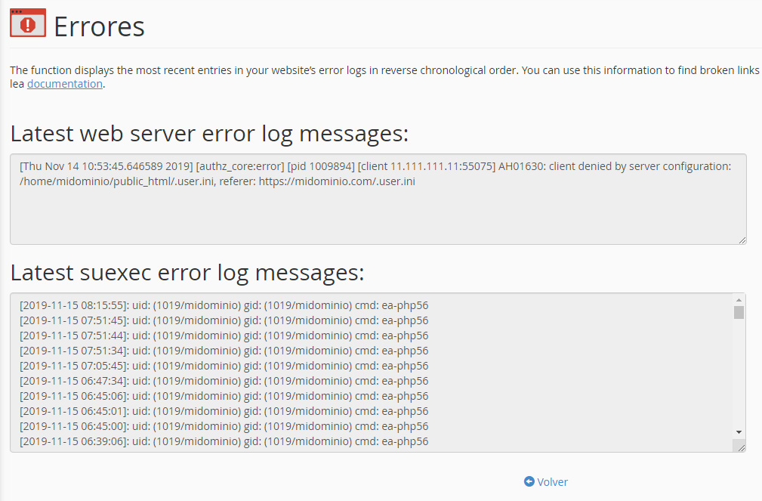The height and width of the screenshot is (501, 762).
Task: Click the 2019-11-15 07:51:34 suexec log line
Action: click(224, 351)
